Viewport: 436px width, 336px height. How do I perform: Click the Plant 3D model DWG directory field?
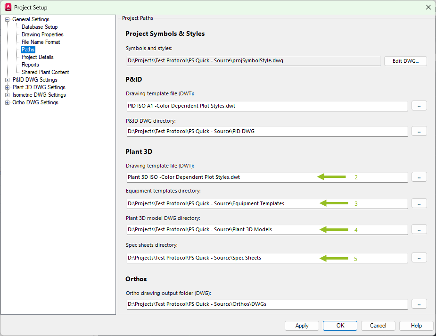click(267, 230)
